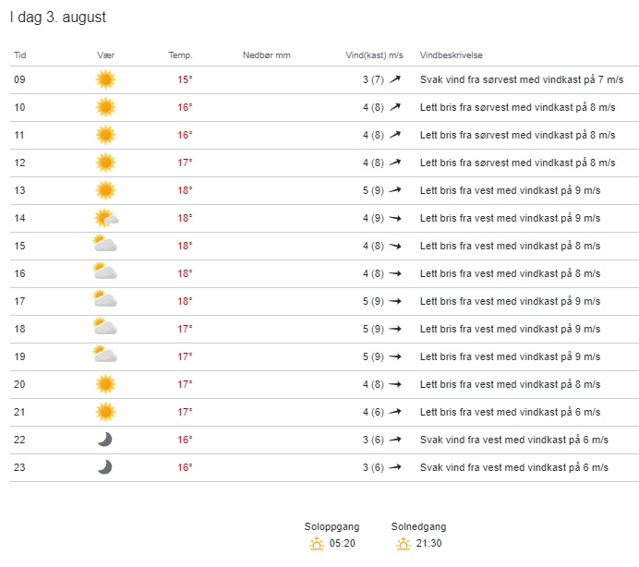Click the 'Temp.' column header

(180, 55)
